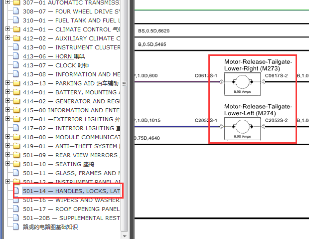Image resolution: width=309 pixels, height=239 pixels.
Task: Expand the 418-00 Module Communication folder
Action: (7, 137)
